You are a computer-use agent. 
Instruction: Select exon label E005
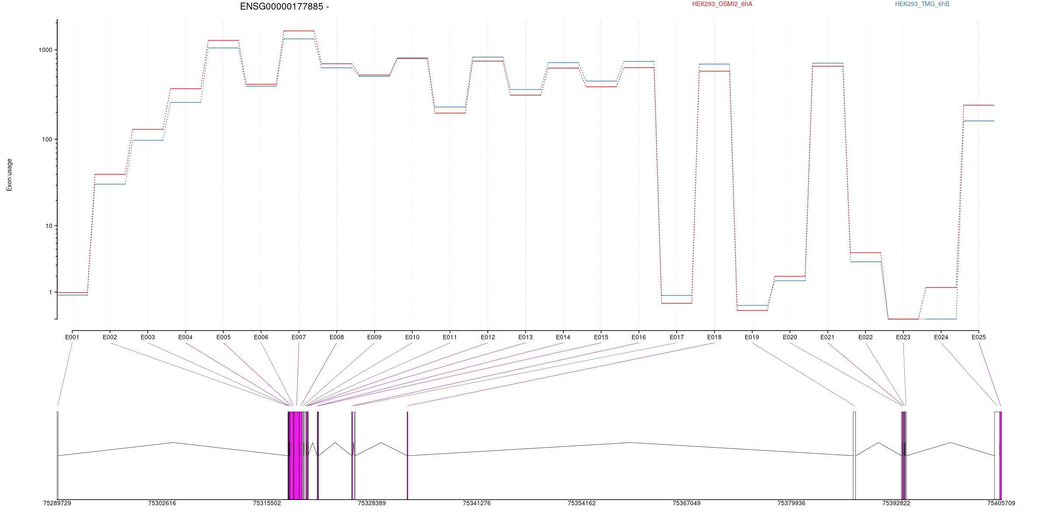pos(223,337)
